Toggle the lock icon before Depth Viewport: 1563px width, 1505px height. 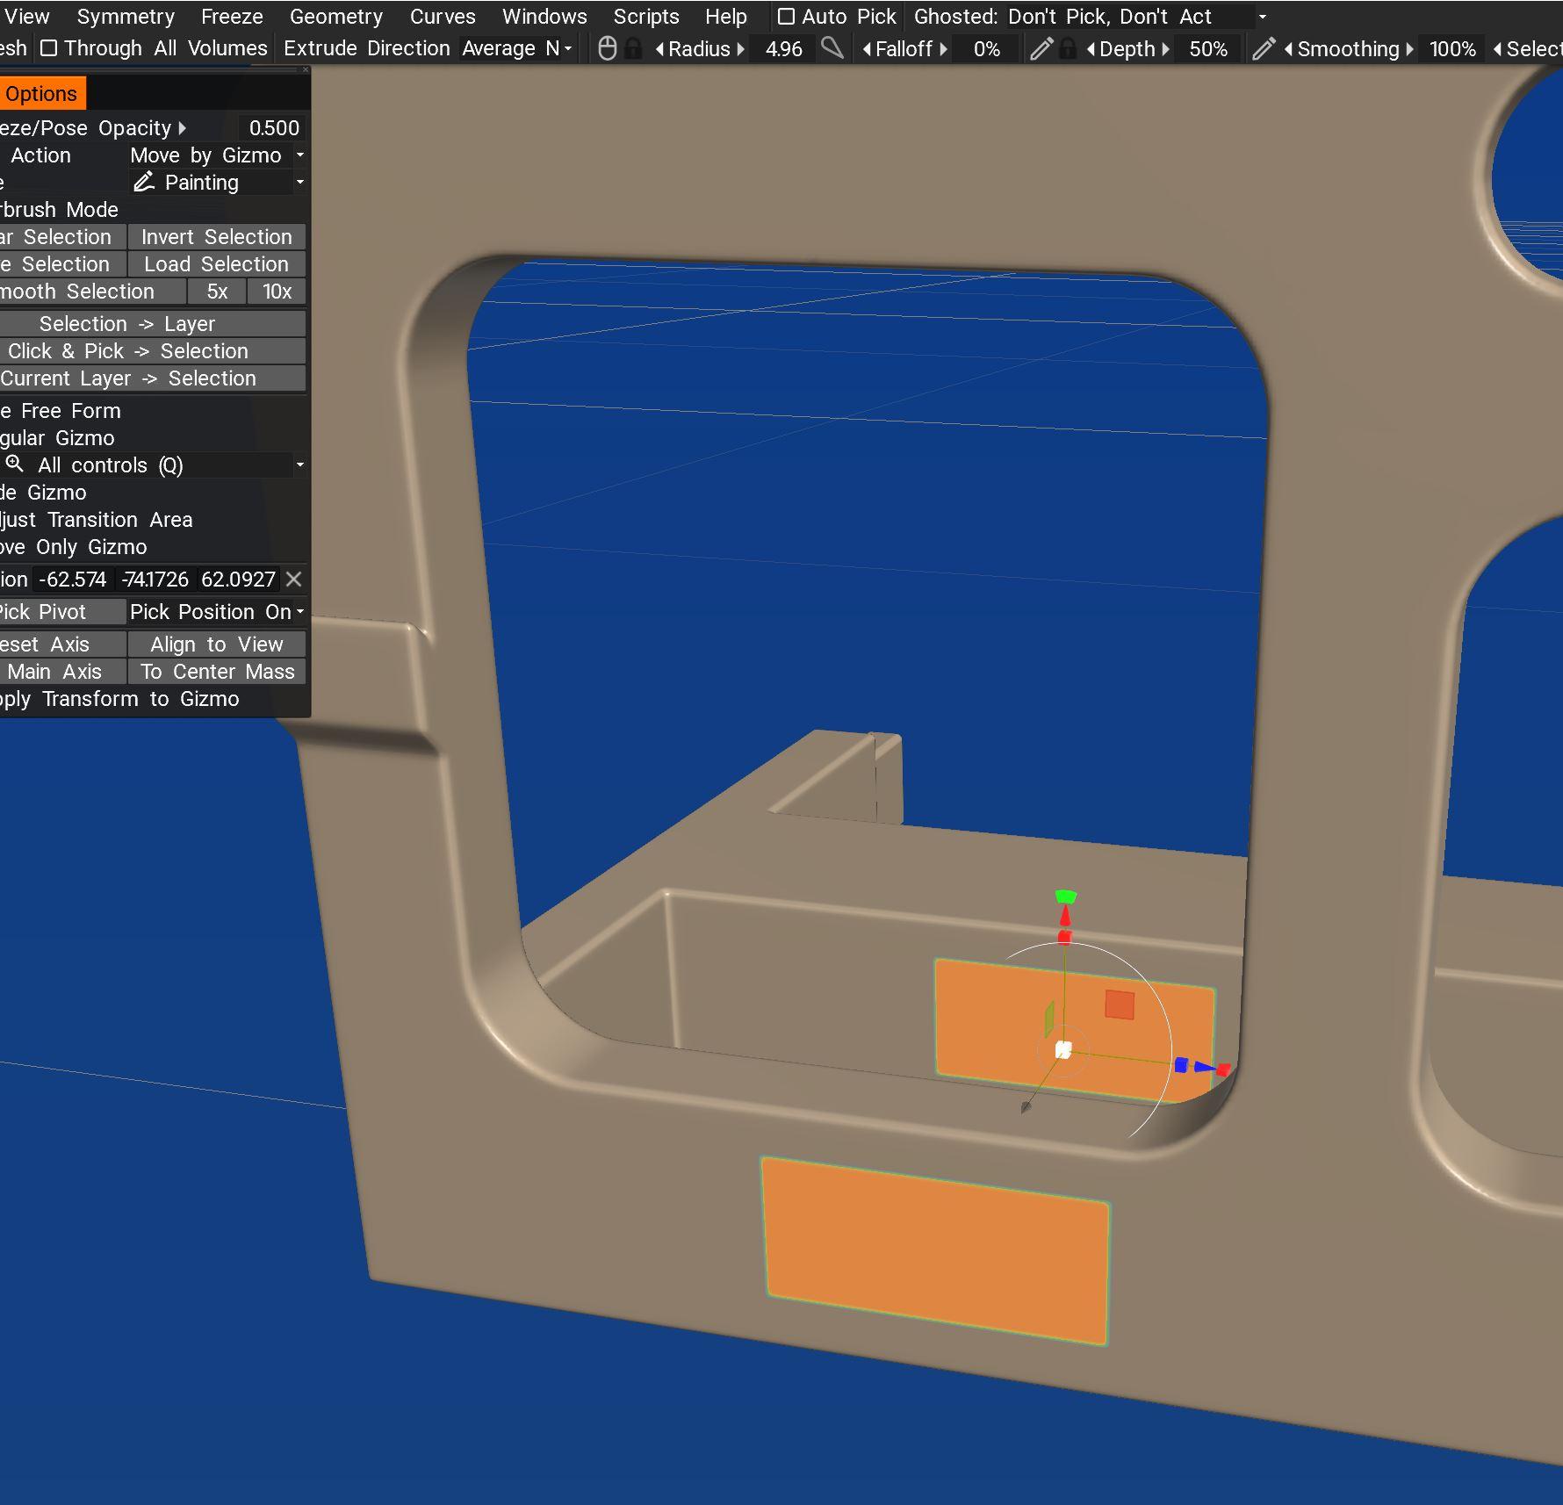[x=1067, y=48]
